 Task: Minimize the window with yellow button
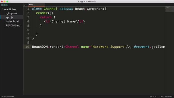(x=5, y=2)
